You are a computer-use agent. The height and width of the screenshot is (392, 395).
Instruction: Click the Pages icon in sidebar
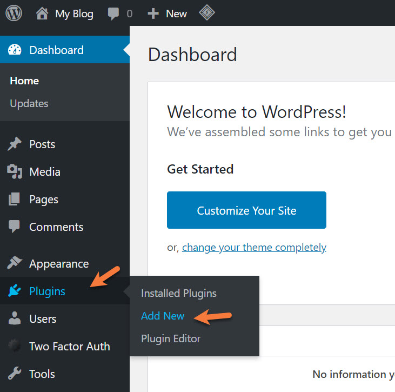click(x=15, y=200)
